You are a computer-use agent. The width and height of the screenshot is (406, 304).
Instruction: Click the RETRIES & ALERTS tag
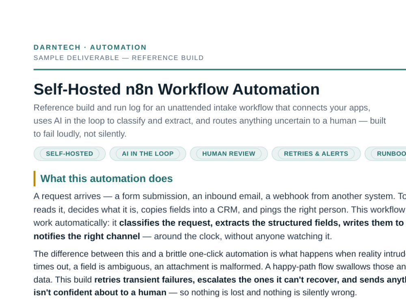[316, 154]
